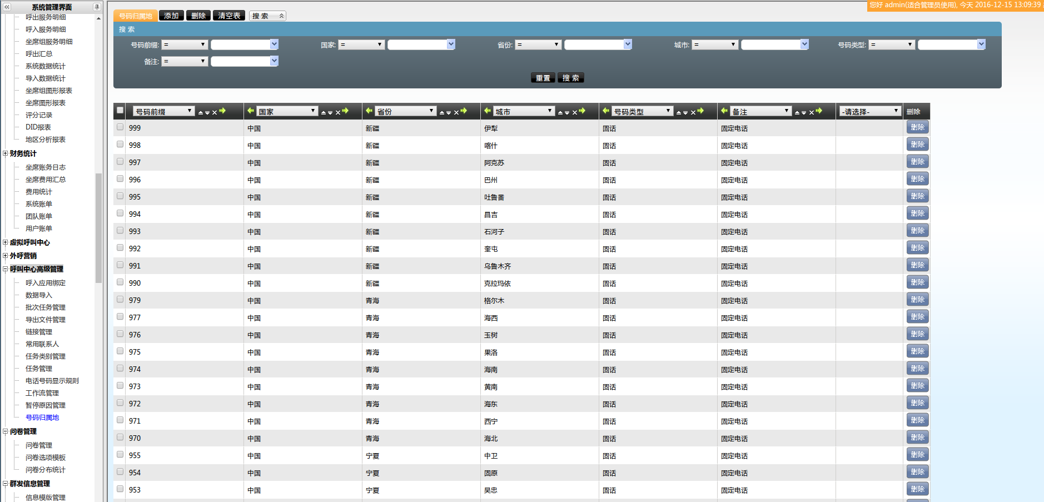Open the 号码前缀 operator dropdown in search

coord(185,44)
